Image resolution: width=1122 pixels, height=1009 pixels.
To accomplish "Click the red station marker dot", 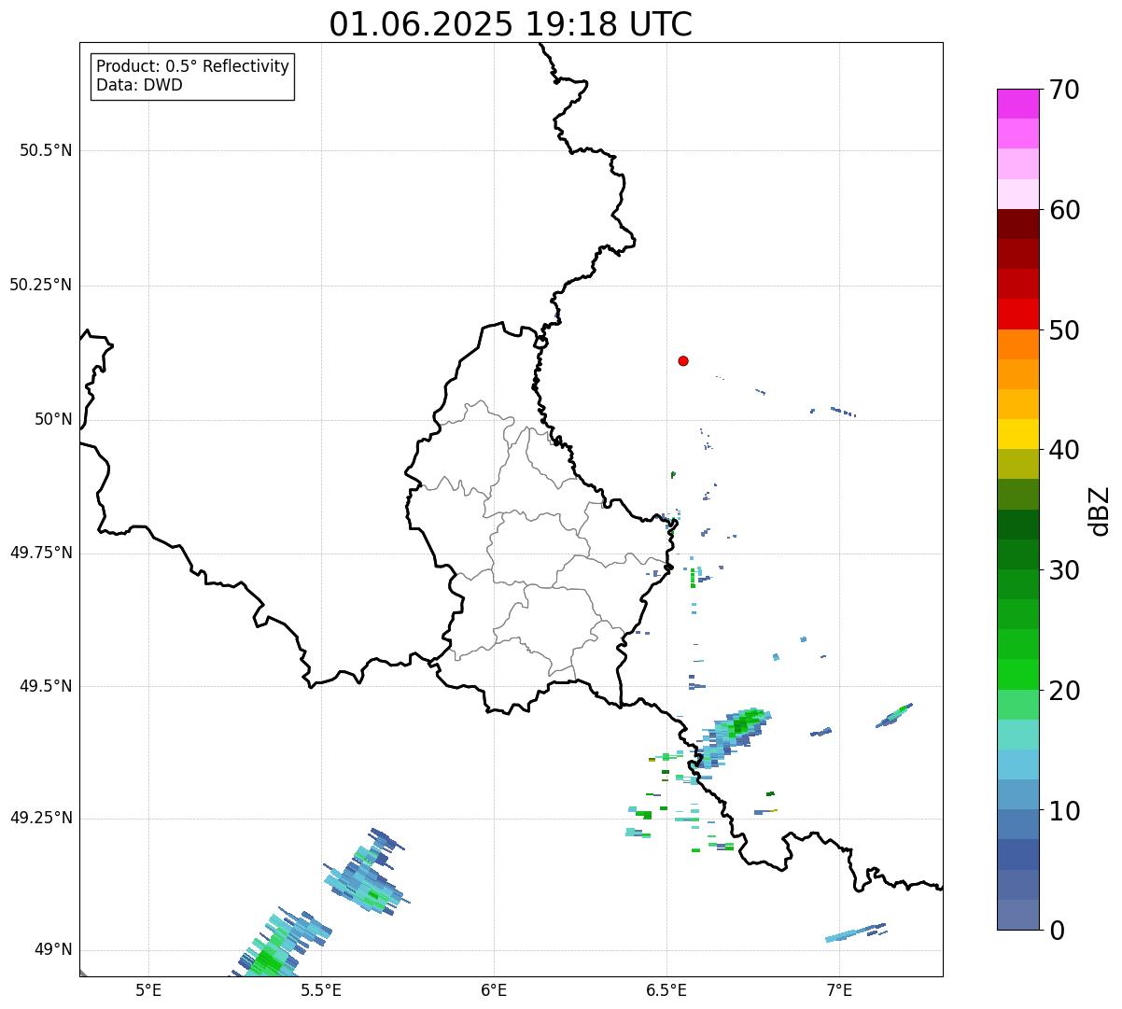I will [683, 360].
